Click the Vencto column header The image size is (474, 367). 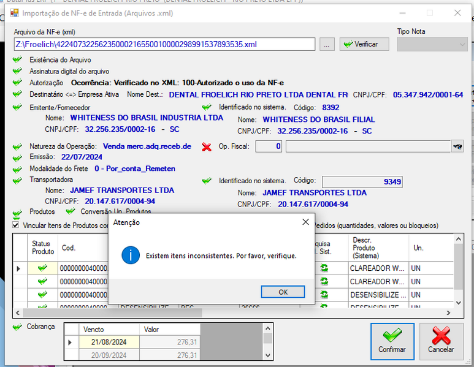tap(109, 329)
